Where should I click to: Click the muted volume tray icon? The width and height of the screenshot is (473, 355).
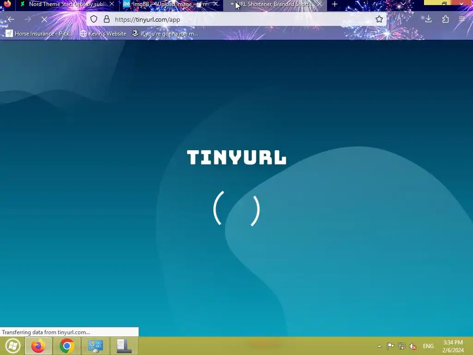pyautogui.click(x=412, y=346)
